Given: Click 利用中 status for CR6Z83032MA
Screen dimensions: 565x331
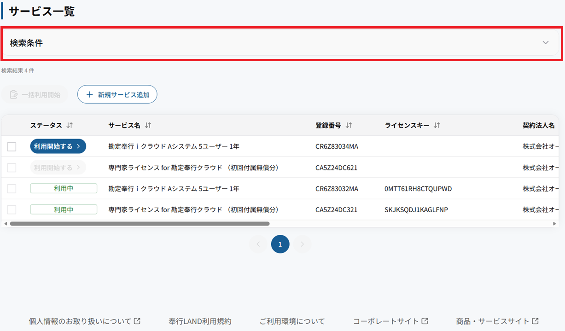Looking at the screenshot, I should (x=64, y=188).
